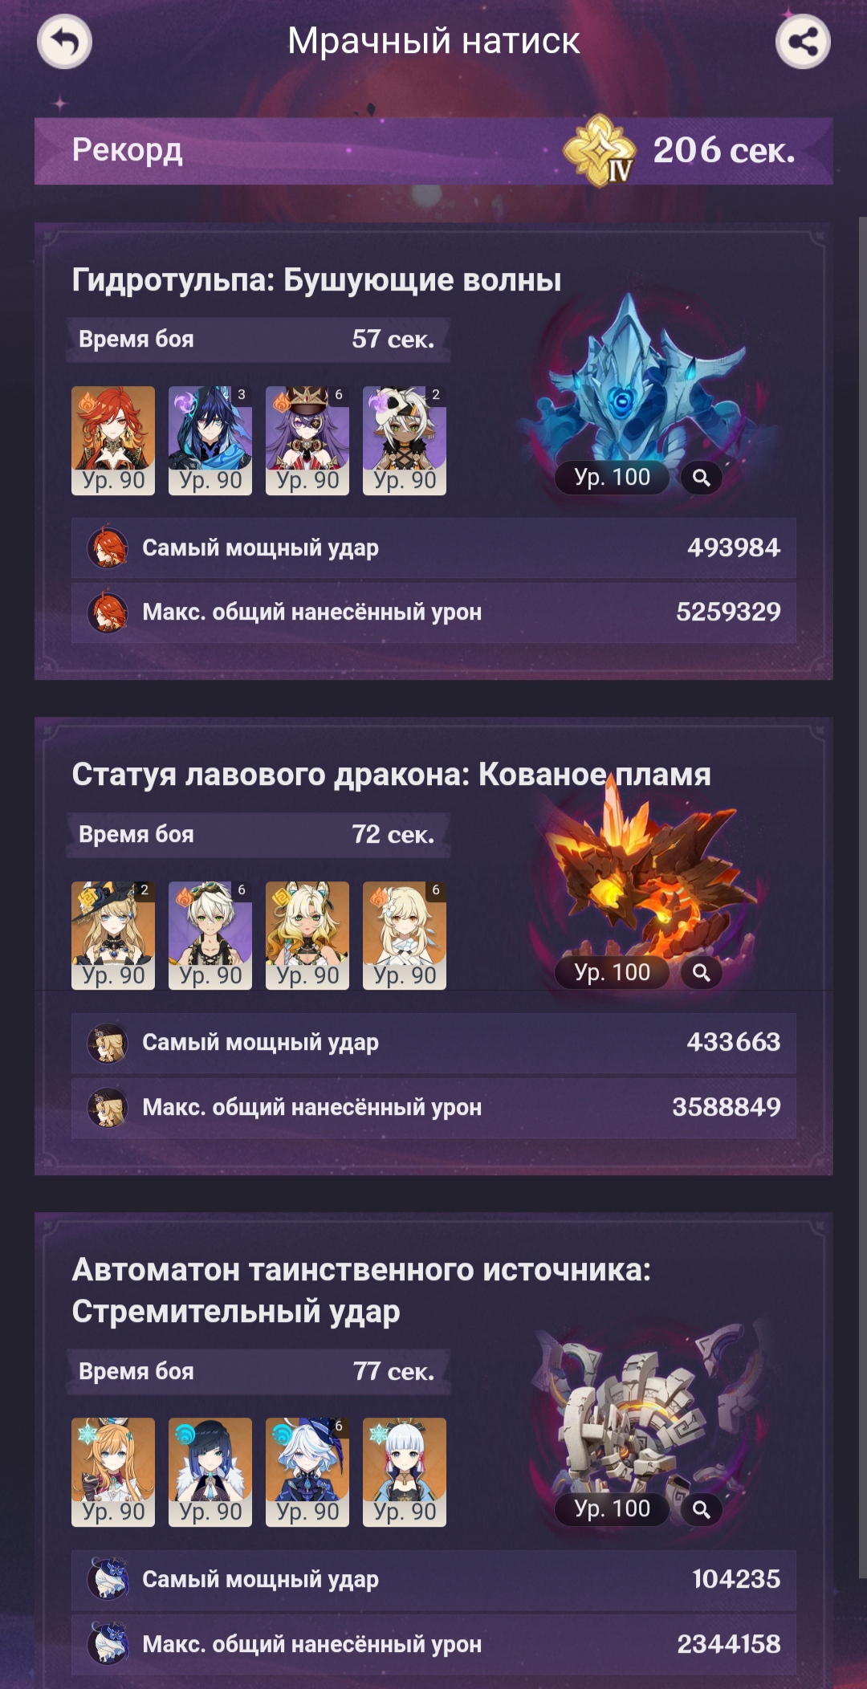Viewport: 867px width, 1689px height.
Task: Tap the back arrow icon
Action: click(65, 42)
